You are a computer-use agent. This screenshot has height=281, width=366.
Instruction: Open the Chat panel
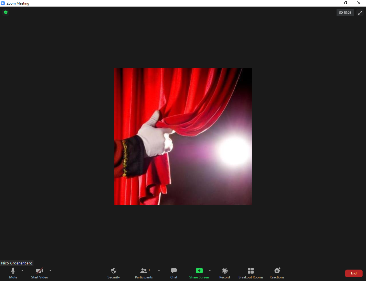[174, 273]
